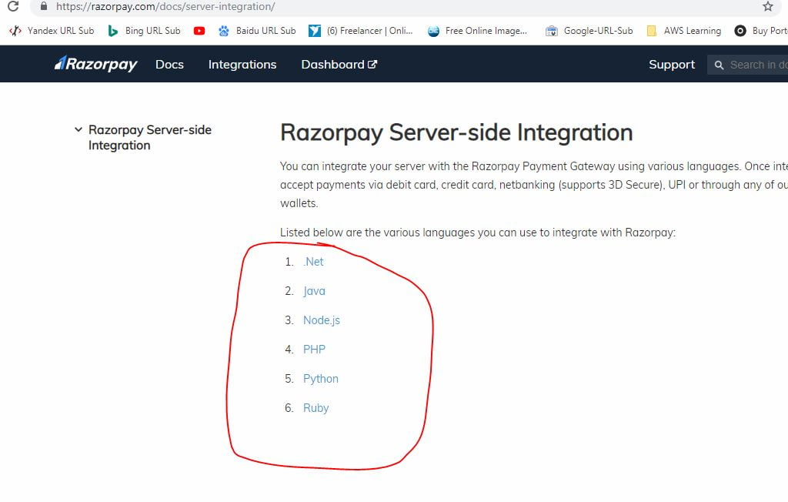Select Razorpay Server-side Integration sidebar item

point(150,137)
